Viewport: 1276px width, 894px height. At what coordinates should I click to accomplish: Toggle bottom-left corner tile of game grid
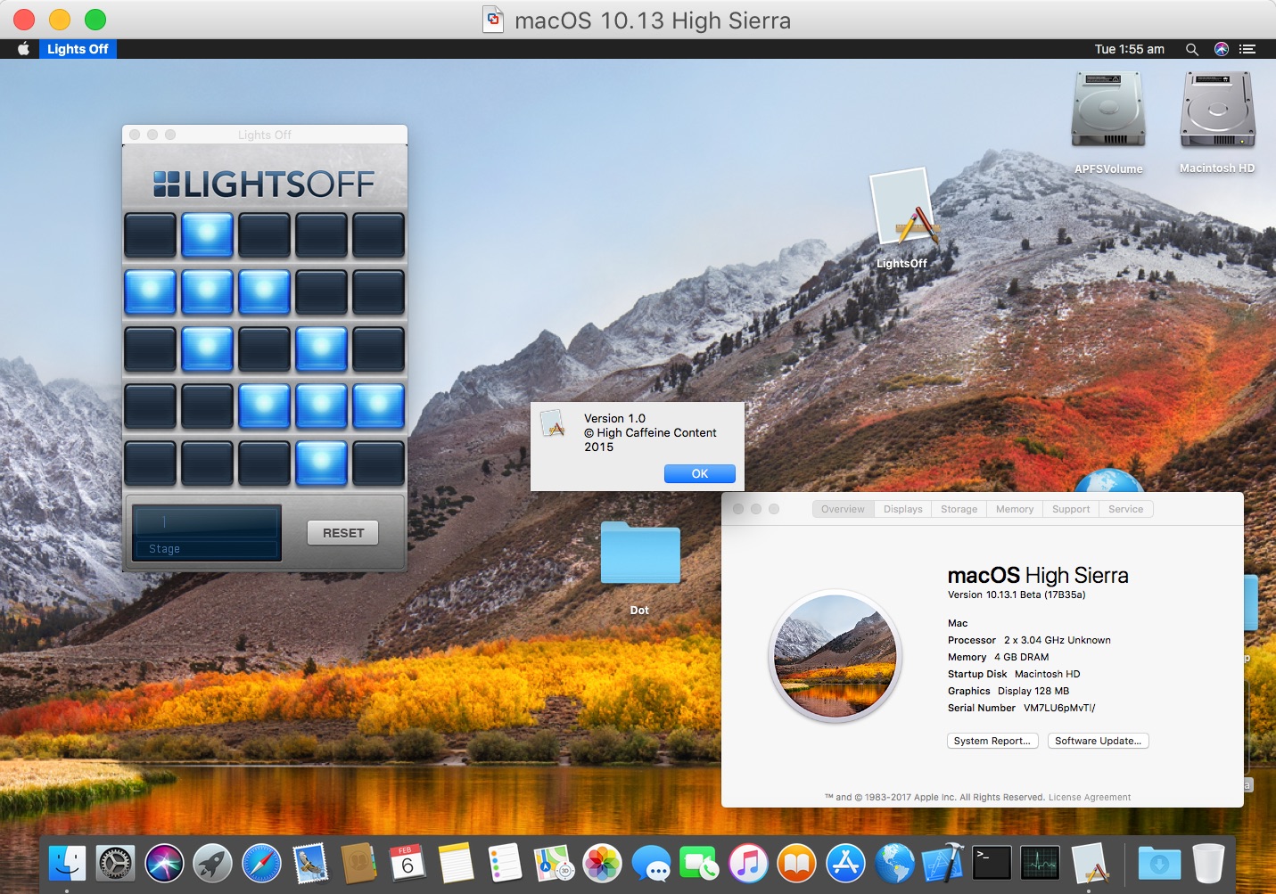tap(150, 463)
